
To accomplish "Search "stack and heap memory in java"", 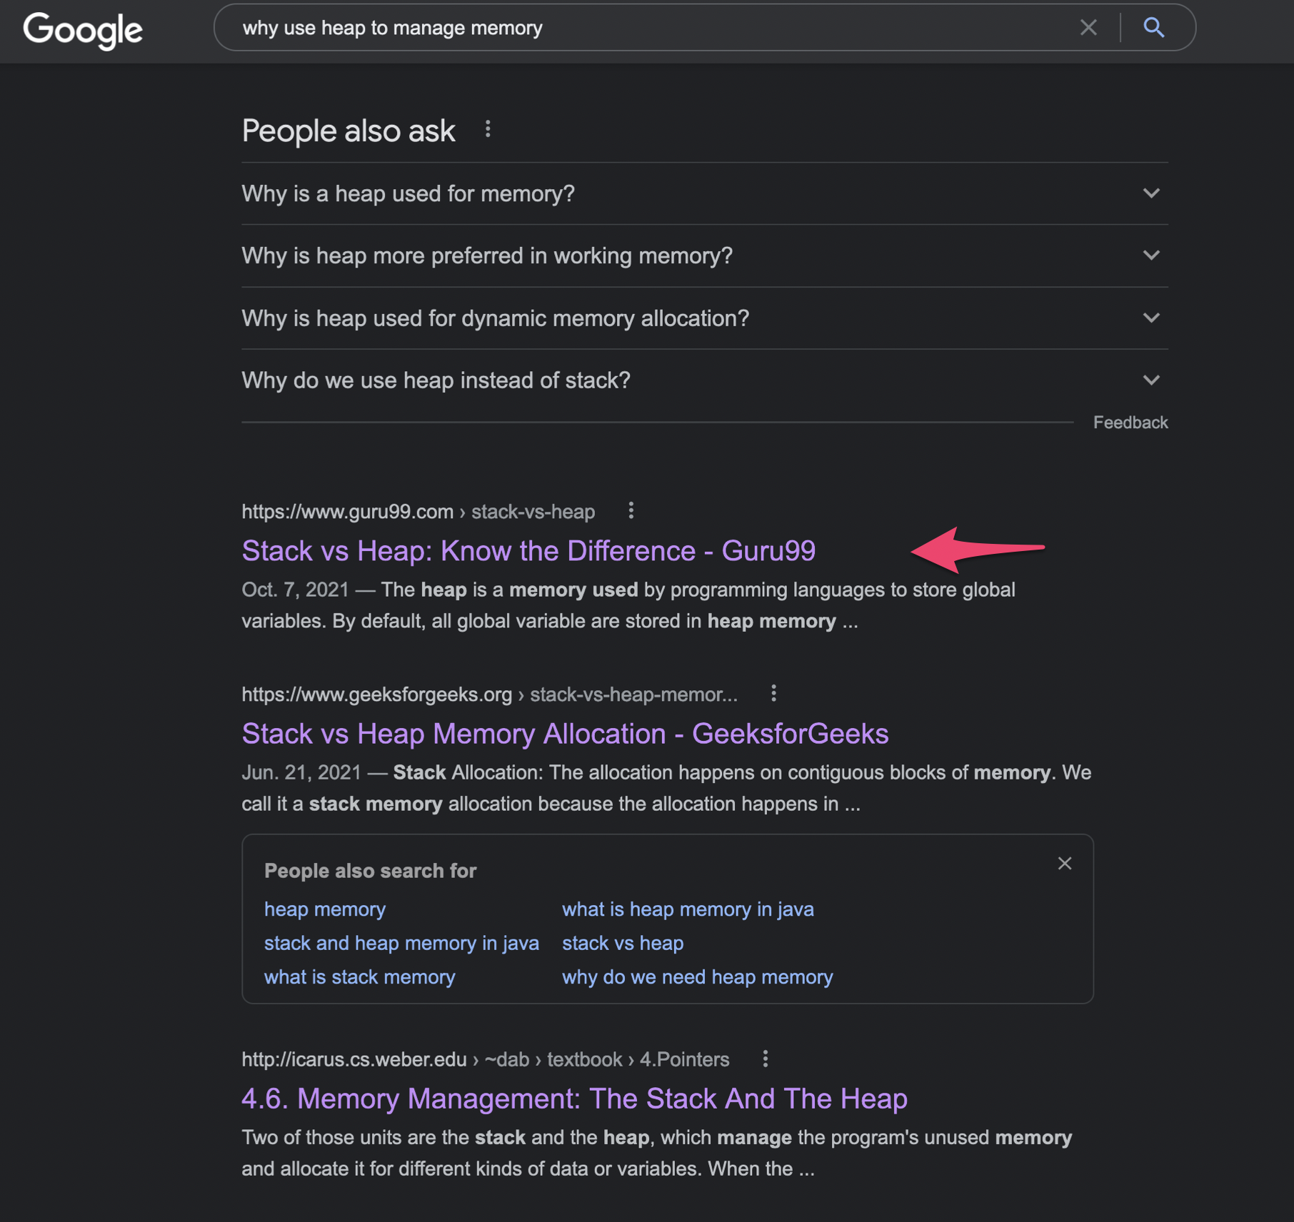I will click(401, 943).
